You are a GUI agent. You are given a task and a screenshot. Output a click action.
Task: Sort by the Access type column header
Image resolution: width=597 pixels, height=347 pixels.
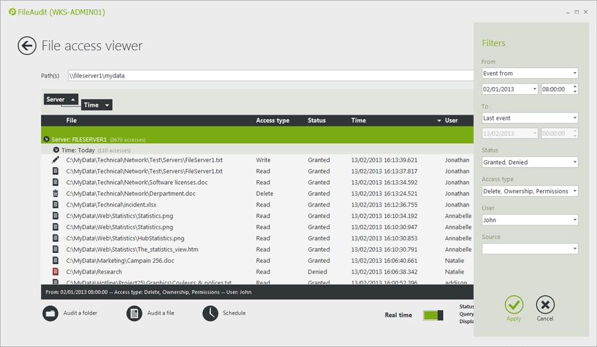(273, 121)
